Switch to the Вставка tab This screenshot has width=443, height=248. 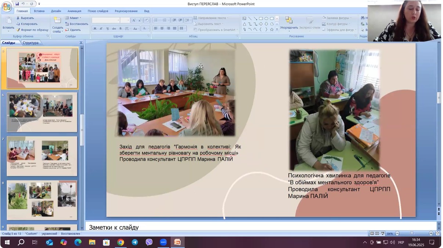pyautogui.click(x=39, y=11)
